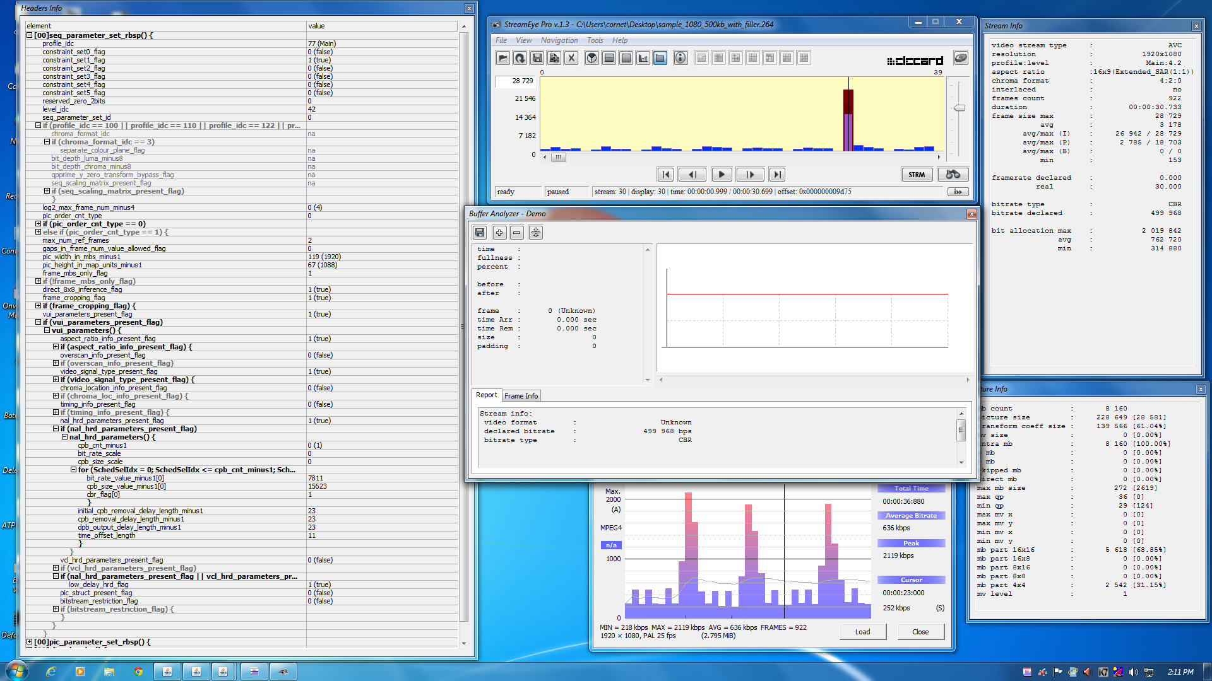1212x681 pixels.
Task: Click the first grayed overlay icon after info button
Action: pos(701,58)
